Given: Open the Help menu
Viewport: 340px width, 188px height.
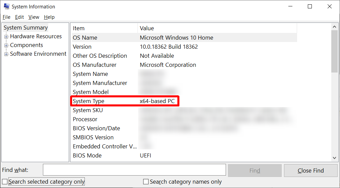Looking at the screenshot, I should coord(49,17).
